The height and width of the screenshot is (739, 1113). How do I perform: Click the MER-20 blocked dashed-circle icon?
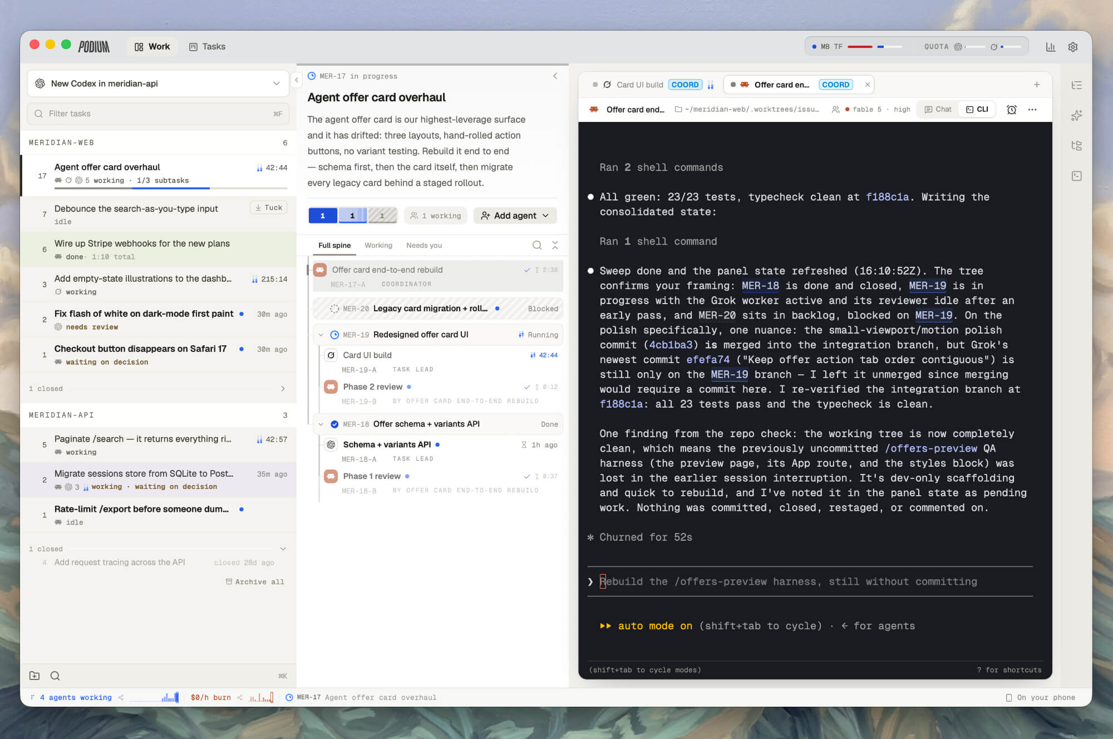pyautogui.click(x=334, y=309)
